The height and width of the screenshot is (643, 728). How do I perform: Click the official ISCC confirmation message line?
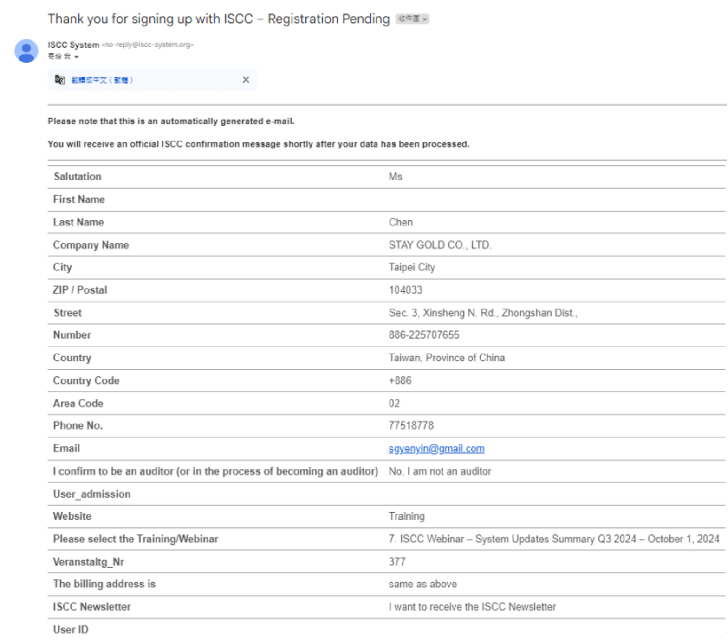(x=259, y=144)
